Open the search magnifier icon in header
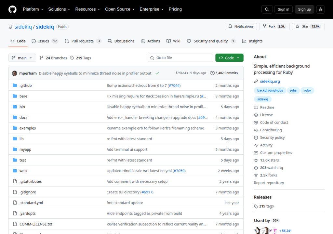Image resolution: width=333 pixels, height=234 pixels. click(x=267, y=9)
